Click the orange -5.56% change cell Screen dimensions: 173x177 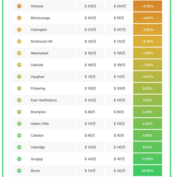pos(148,6)
